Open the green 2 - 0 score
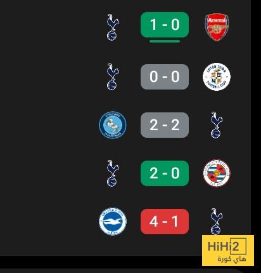Screen dimensions: 261x273 click(165, 173)
